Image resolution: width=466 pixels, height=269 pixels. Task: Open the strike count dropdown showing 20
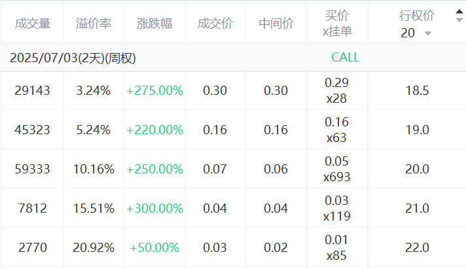[x=416, y=33]
